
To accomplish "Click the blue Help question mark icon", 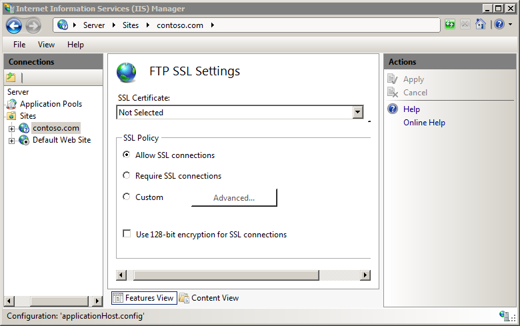I will point(499,24).
